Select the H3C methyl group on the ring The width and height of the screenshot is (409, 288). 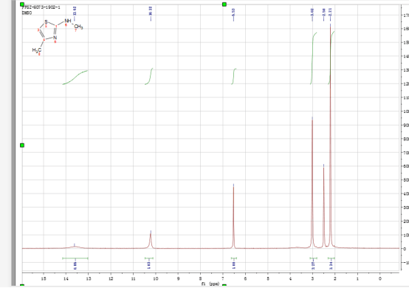pyautogui.click(x=37, y=49)
